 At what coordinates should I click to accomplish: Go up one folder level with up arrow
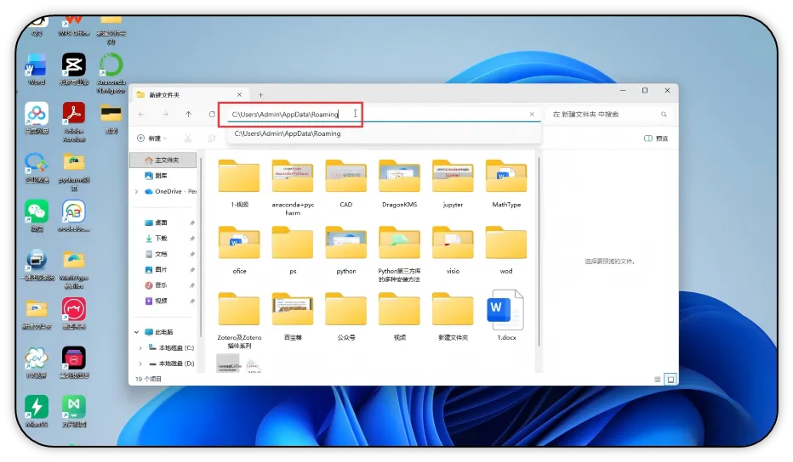tap(188, 115)
